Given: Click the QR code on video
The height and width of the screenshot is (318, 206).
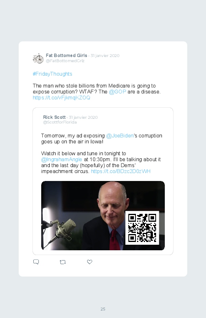Looking at the screenshot, I should tap(142, 228).
